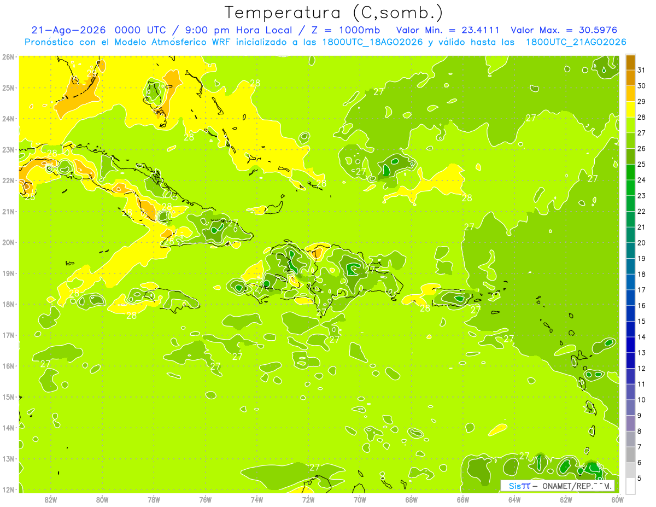Select the "Valor Max. = 30.5976" text
The image size is (656, 507).
click(564, 30)
